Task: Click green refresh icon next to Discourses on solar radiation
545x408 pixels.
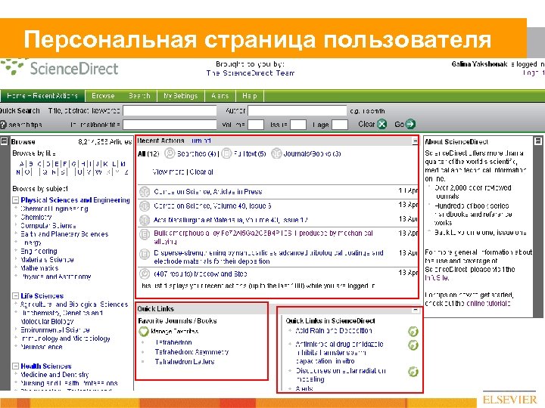Action: point(413,372)
